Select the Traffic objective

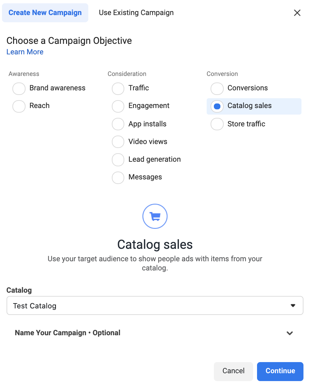tap(118, 88)
